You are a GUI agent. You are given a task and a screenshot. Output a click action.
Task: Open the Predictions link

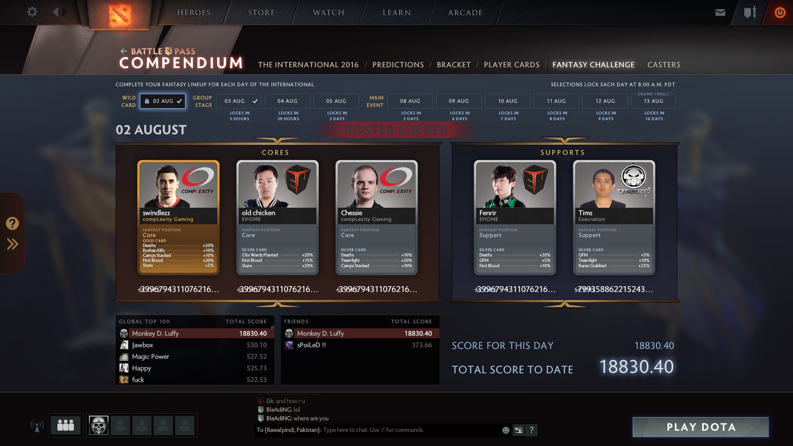(x=398, y=65)
